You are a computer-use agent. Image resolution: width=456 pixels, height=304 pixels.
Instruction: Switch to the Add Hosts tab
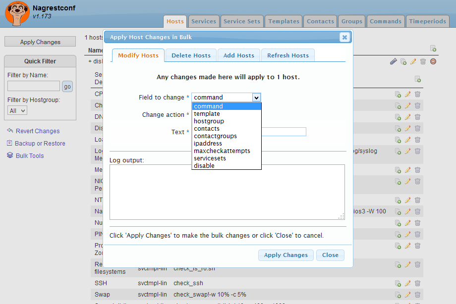238,55
